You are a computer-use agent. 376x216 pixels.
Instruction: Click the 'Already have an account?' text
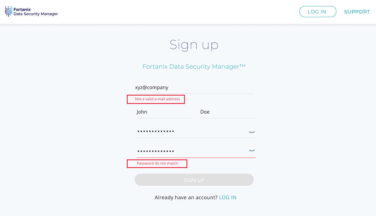coord(186,197)
